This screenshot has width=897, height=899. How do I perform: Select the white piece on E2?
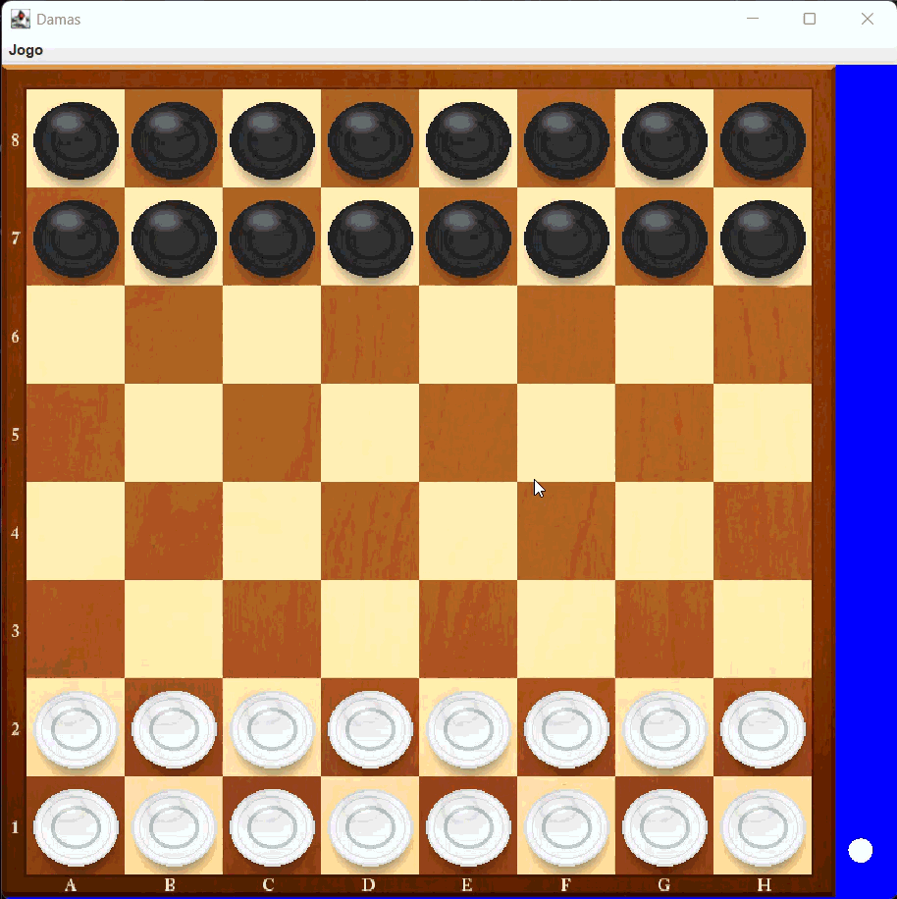pyautogui.click(x=468, y=728)
